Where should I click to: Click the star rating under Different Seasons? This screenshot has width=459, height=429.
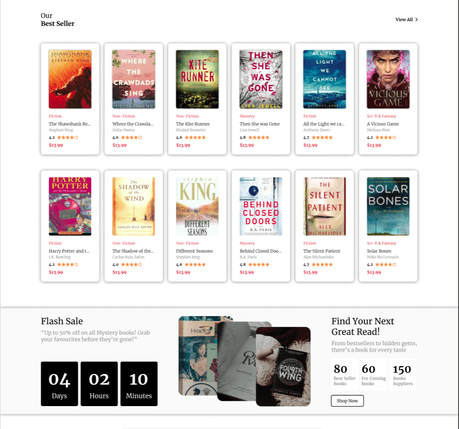(195, 264)
